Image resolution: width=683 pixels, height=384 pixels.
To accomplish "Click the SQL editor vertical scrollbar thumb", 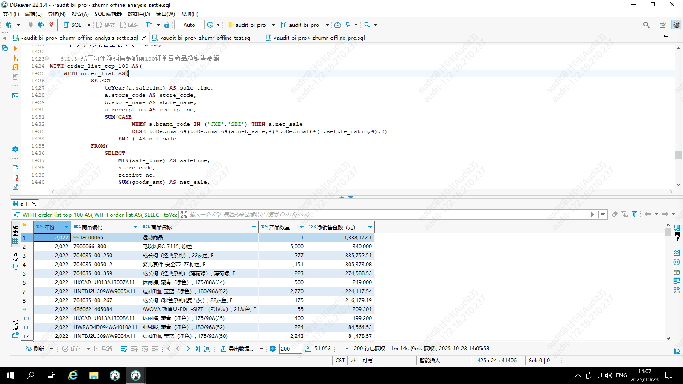I will [x=678, y=155].
